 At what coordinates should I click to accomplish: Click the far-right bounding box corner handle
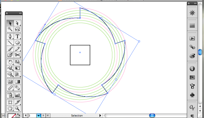(x=139, y=41)
